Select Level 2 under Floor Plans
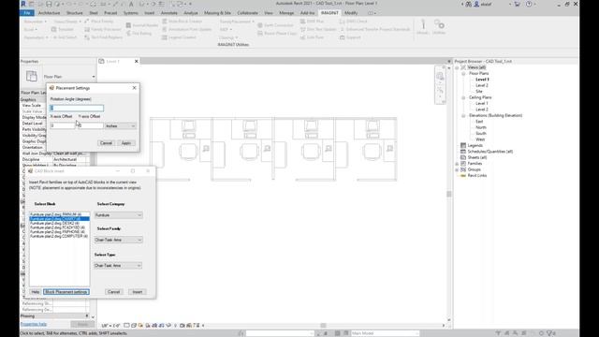Screen dimensions: 599x337 [482, 85]
